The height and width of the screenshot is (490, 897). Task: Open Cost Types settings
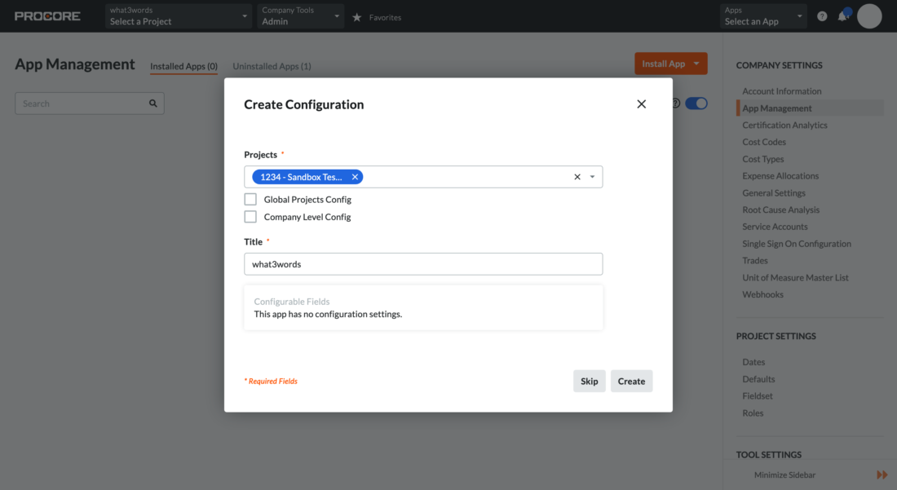pyautogui.click(x=762, y=159)
